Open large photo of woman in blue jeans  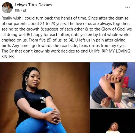[x=45, y=98]
